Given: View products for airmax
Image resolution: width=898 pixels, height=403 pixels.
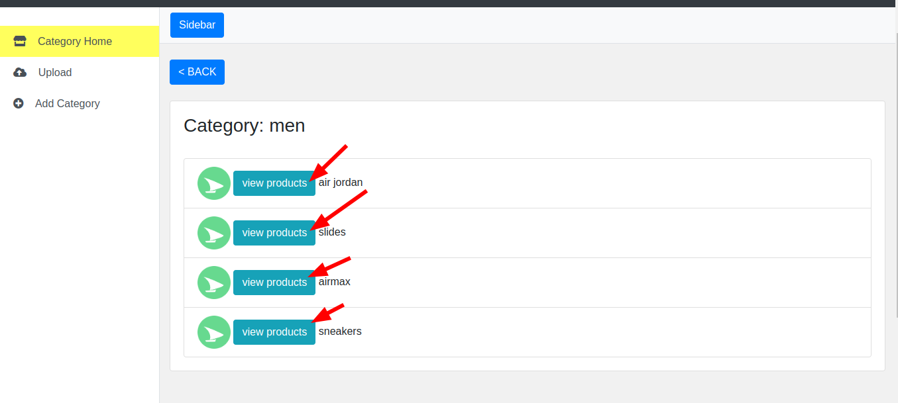Looking at the screenshot, I should (x=274, y=283).
